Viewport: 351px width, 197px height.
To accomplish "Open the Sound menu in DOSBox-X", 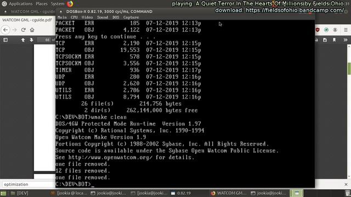I will [x=103, y=17].
